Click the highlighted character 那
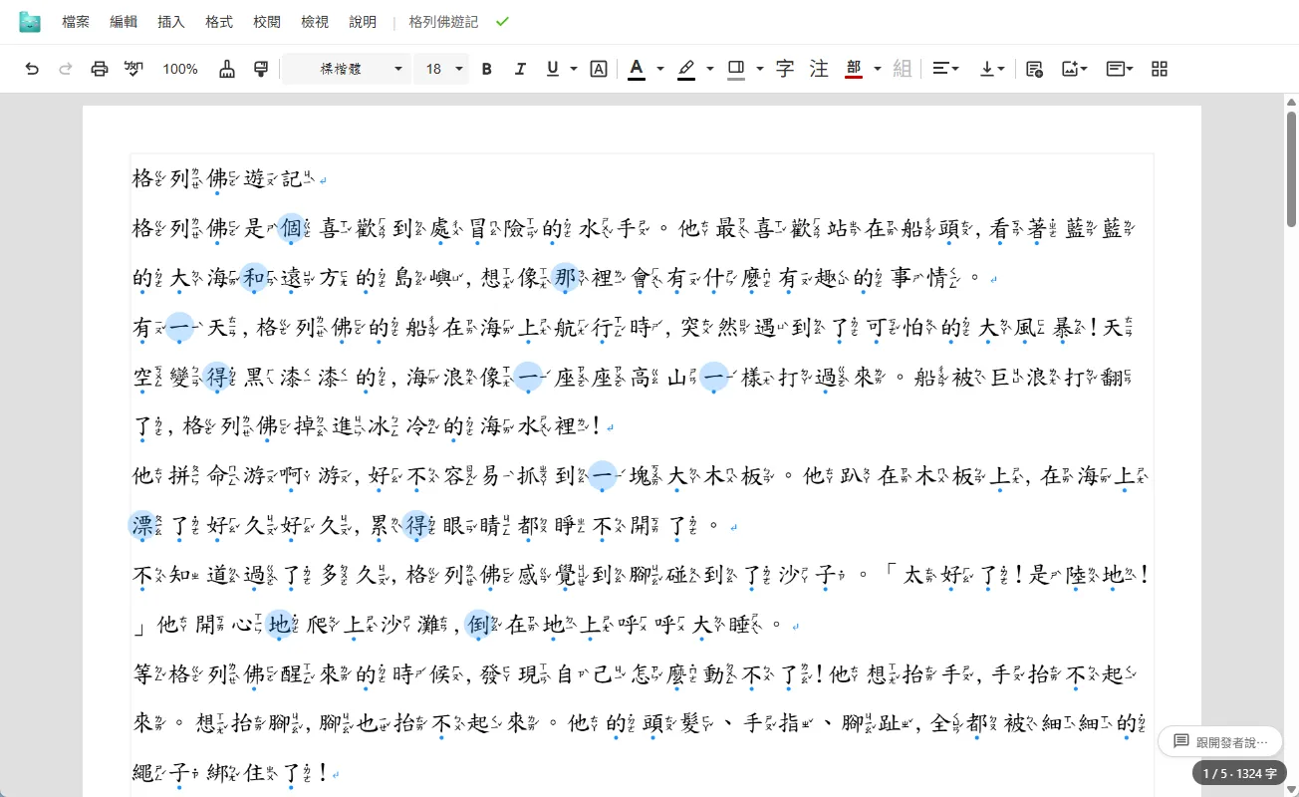Screen dimensions: 1299x797 pos(565,278)
